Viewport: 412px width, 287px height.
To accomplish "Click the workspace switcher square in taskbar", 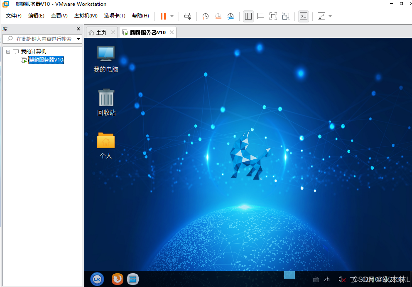I will tap(289, 275).
